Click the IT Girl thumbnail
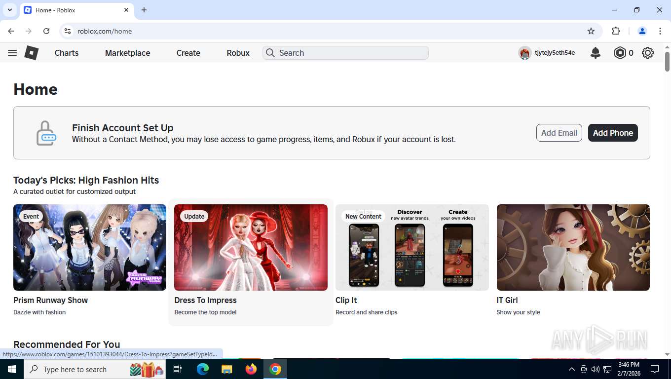Viewport: 671px width, 379px height. click(573, 247)
